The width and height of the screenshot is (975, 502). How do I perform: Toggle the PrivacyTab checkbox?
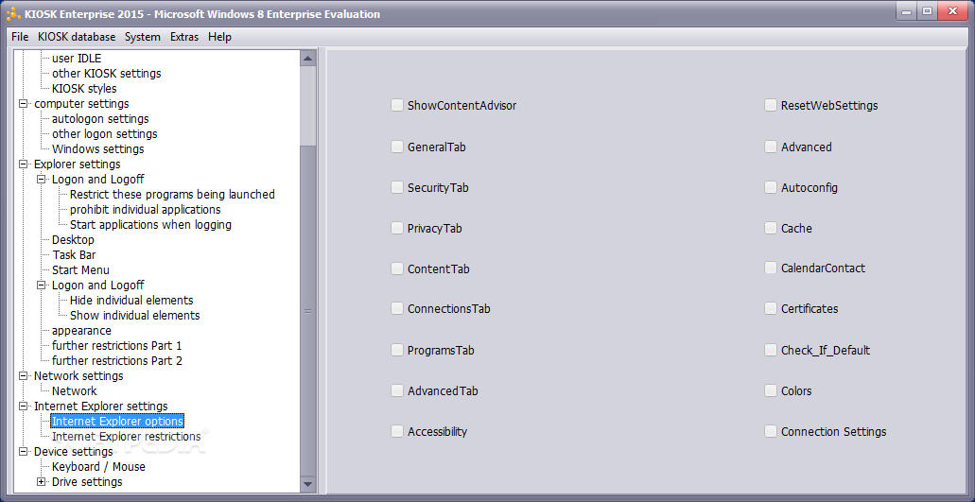[x=397, y=228]
